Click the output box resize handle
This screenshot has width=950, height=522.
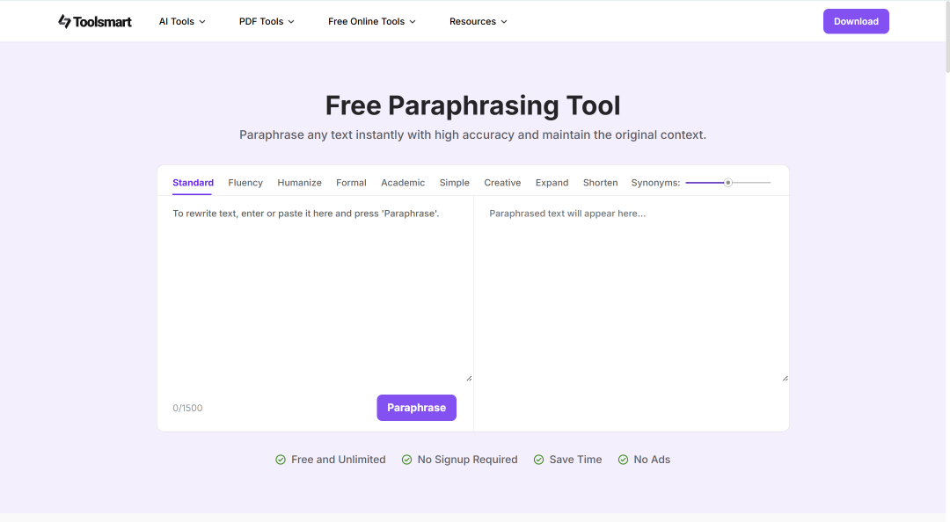coord(786,378)
